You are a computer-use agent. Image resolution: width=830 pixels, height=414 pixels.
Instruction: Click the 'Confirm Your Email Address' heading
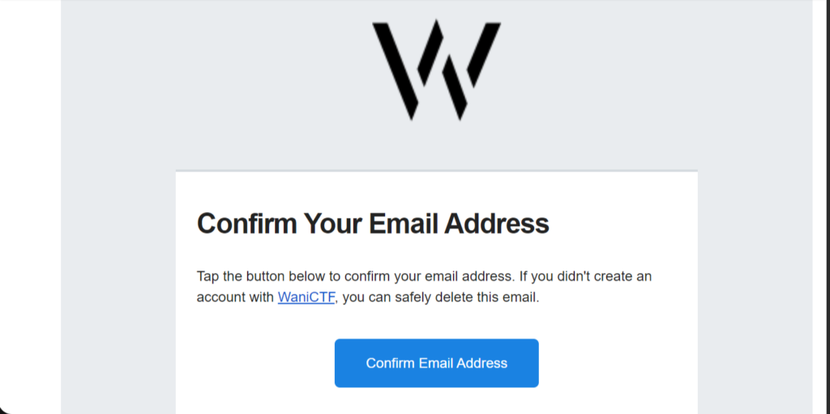coord(373,223)
